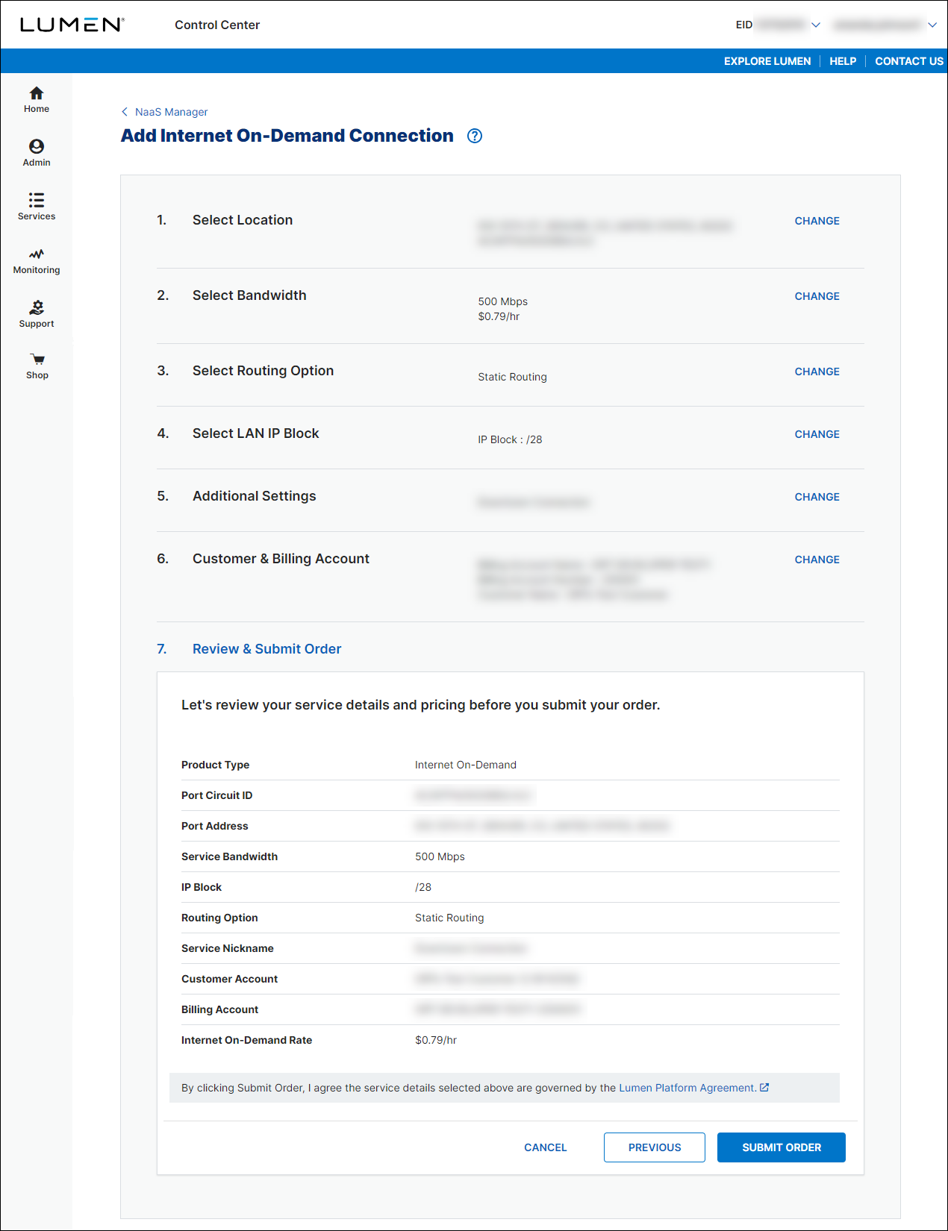Click the Port Address label
Screen dimensions: 948x1231
click(x=215, y=826)
